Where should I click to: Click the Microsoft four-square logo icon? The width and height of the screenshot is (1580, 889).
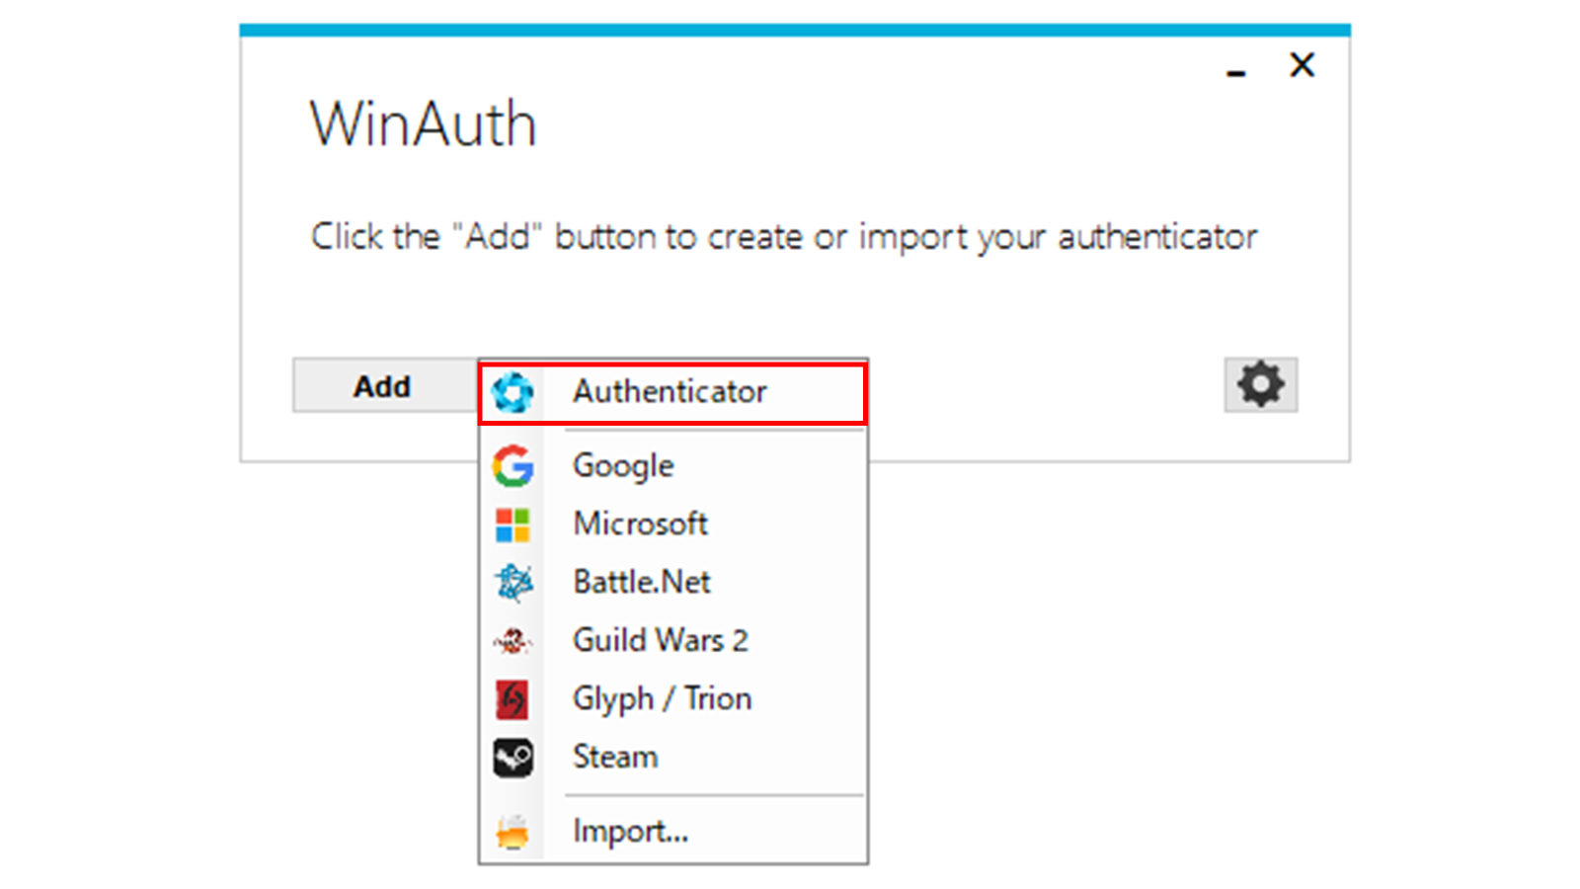[x=513, y=525]
